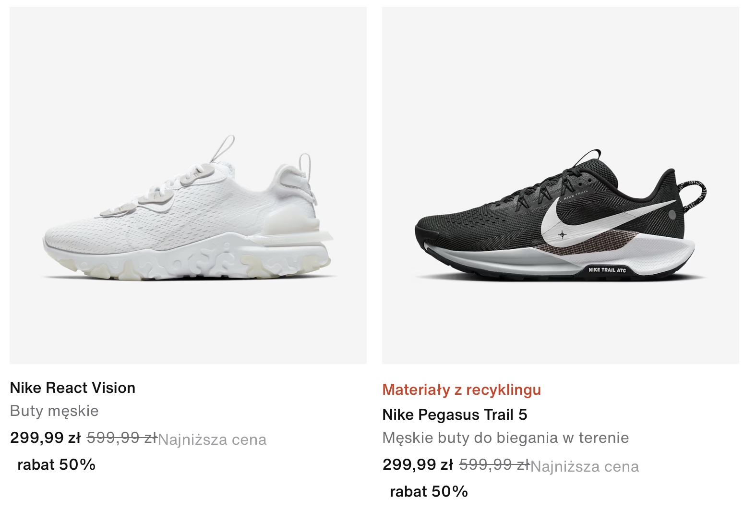Viewport: 744px width, 512px height.
Task: Select Męskie buty do biegania w terenie subtitle
Action: coord(505,438)
